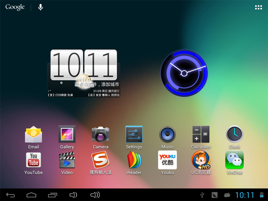
Task: Tap the Android debugging notification icon
Action: [227, 195]
